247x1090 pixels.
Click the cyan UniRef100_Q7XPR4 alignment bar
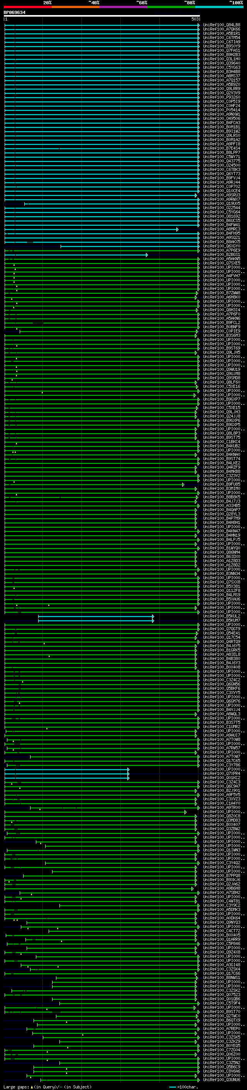click(x=67, y=774)
